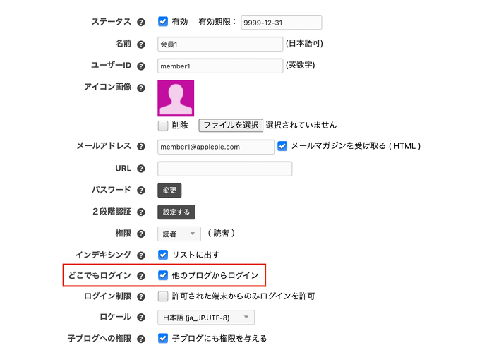Click help icon beside ログイン制限
This screenshot has height=362, width=494.
(x=141, y=296)
